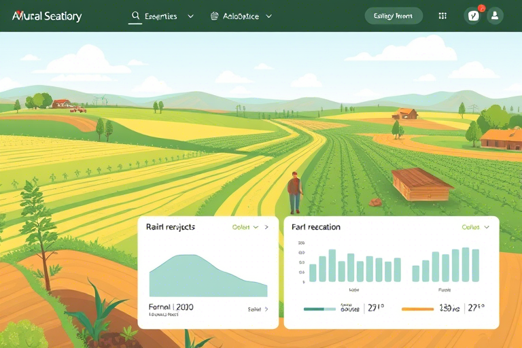Image resolution: width=522 pixels, height=348 pixels.
Task: Expand the chevron next to Esemties
Action: coord(191,16)
